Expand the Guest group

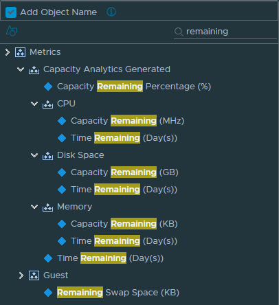[x=21, y=275]
